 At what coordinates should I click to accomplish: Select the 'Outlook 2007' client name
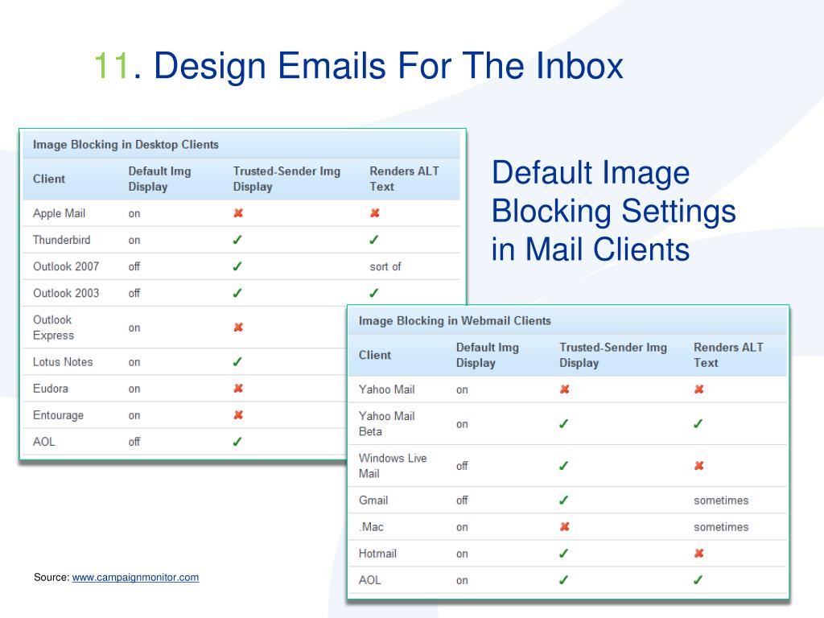click(x=66, y=266)
